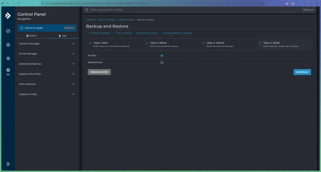Expand the Support & Help menu
The image size is (321, 172).
coord(47,94)
